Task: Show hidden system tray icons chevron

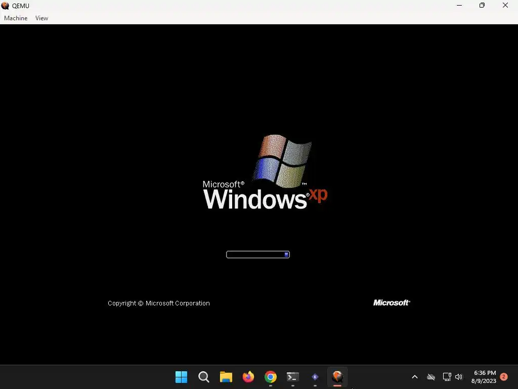Action: [415, 377]
